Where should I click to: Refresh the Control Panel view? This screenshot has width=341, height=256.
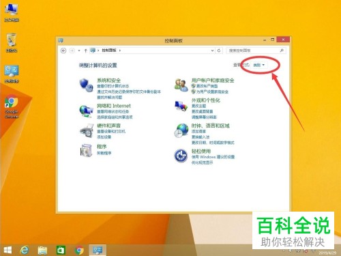point(219,51)
